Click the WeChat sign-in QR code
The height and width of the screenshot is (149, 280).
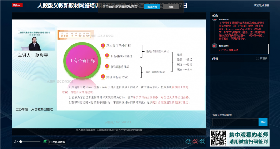pos(218,138)
